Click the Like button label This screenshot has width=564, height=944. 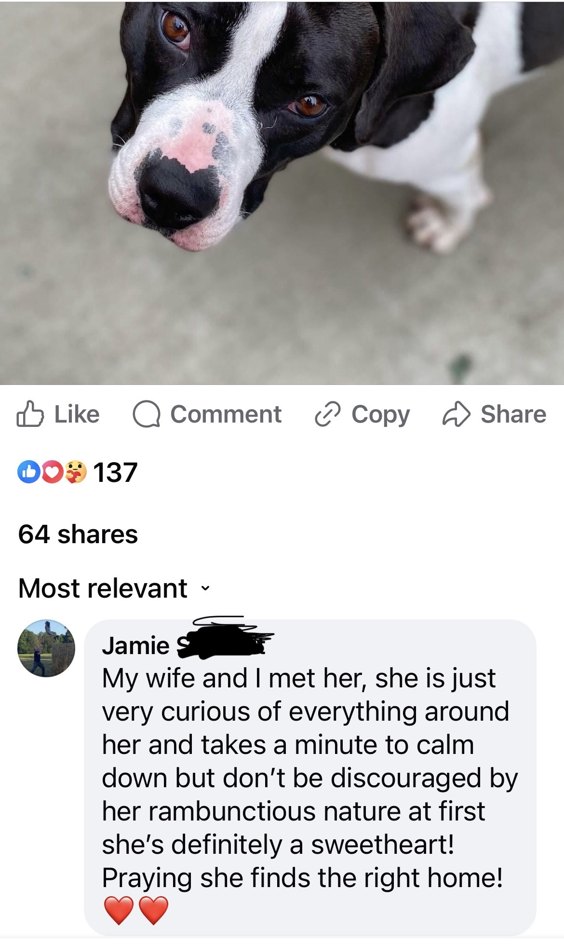[x=77, y=414]
